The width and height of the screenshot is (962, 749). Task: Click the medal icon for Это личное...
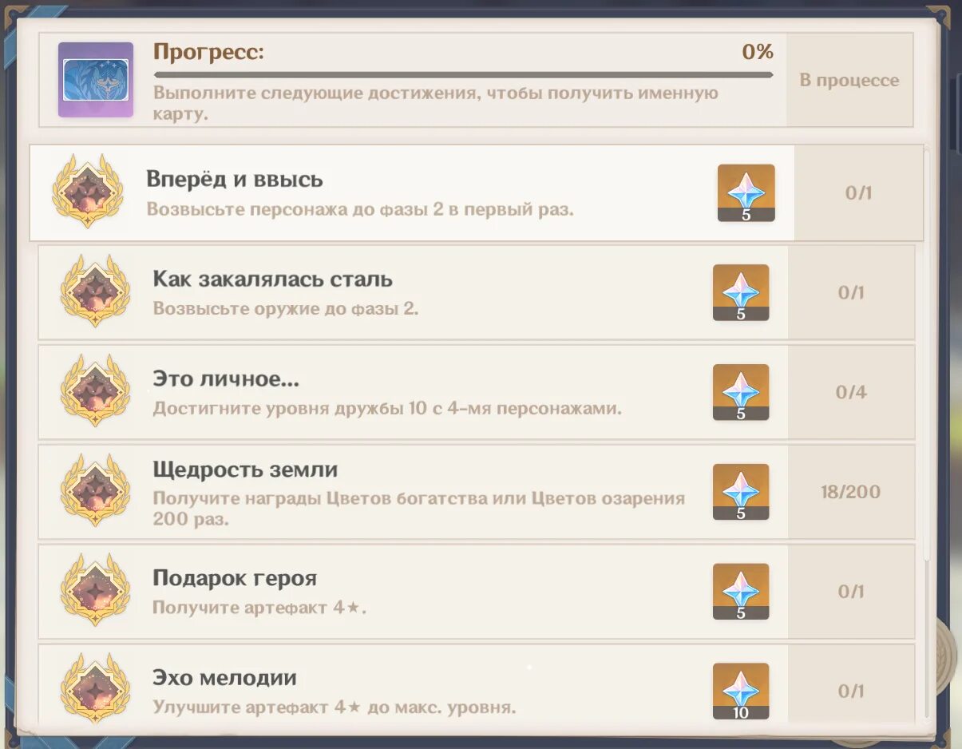96,390
